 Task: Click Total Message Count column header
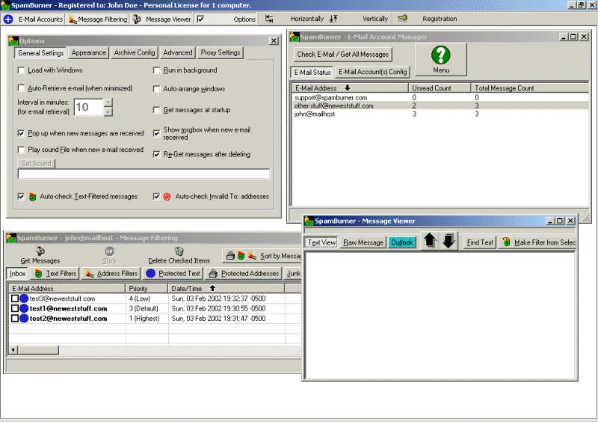tap(530, 88)
